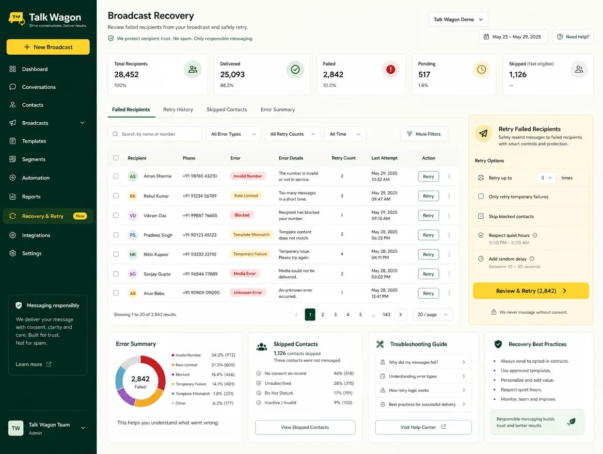
Task: Open the 20 / page dropdown
Action: [x=433, y=315]
